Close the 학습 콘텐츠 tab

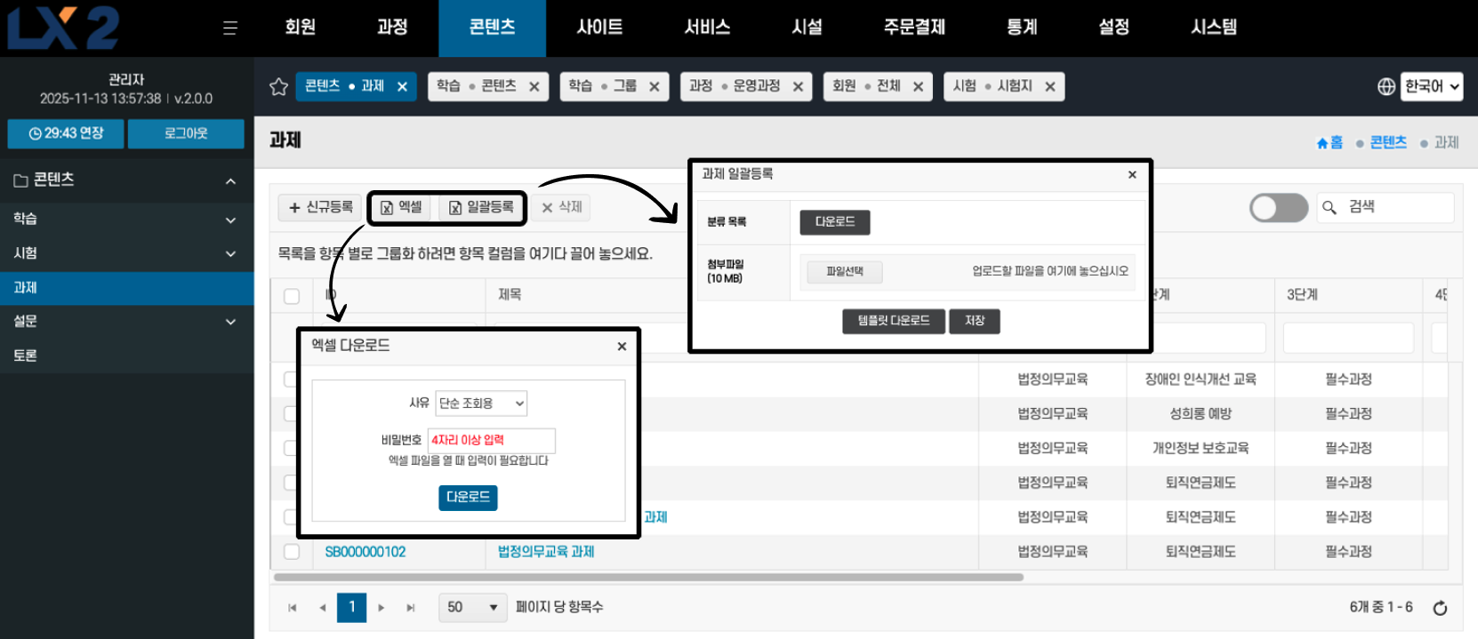[534, 86]
